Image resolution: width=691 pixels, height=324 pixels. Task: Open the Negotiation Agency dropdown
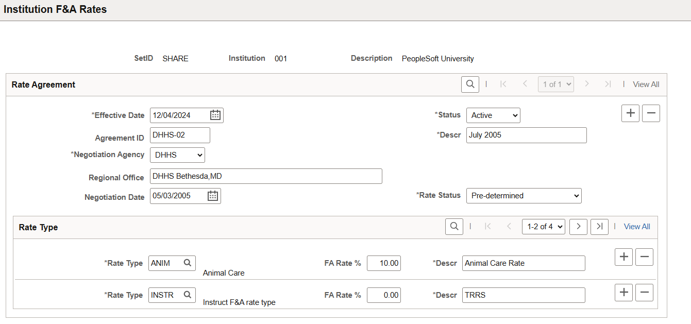(177, 155)
